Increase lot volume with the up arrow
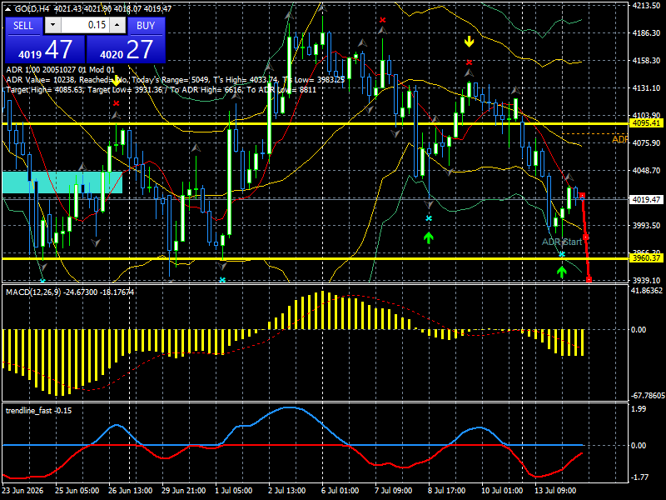Image resolution: width=666 pixels, height=500 pixels. pyautogui.click(x=117, y=25)
